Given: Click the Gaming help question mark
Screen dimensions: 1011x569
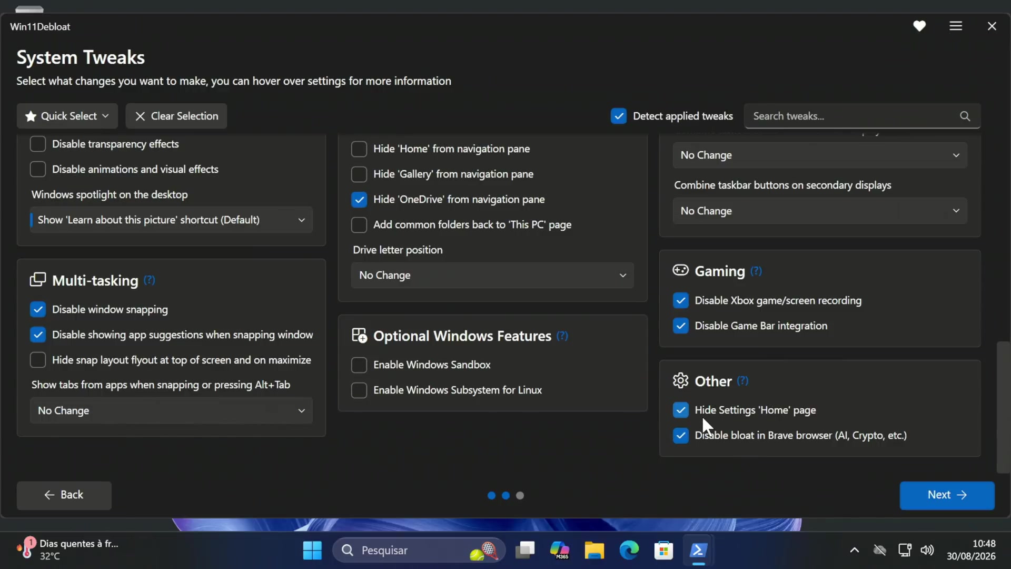Looking at the screenshot, I should coord(756,271).
